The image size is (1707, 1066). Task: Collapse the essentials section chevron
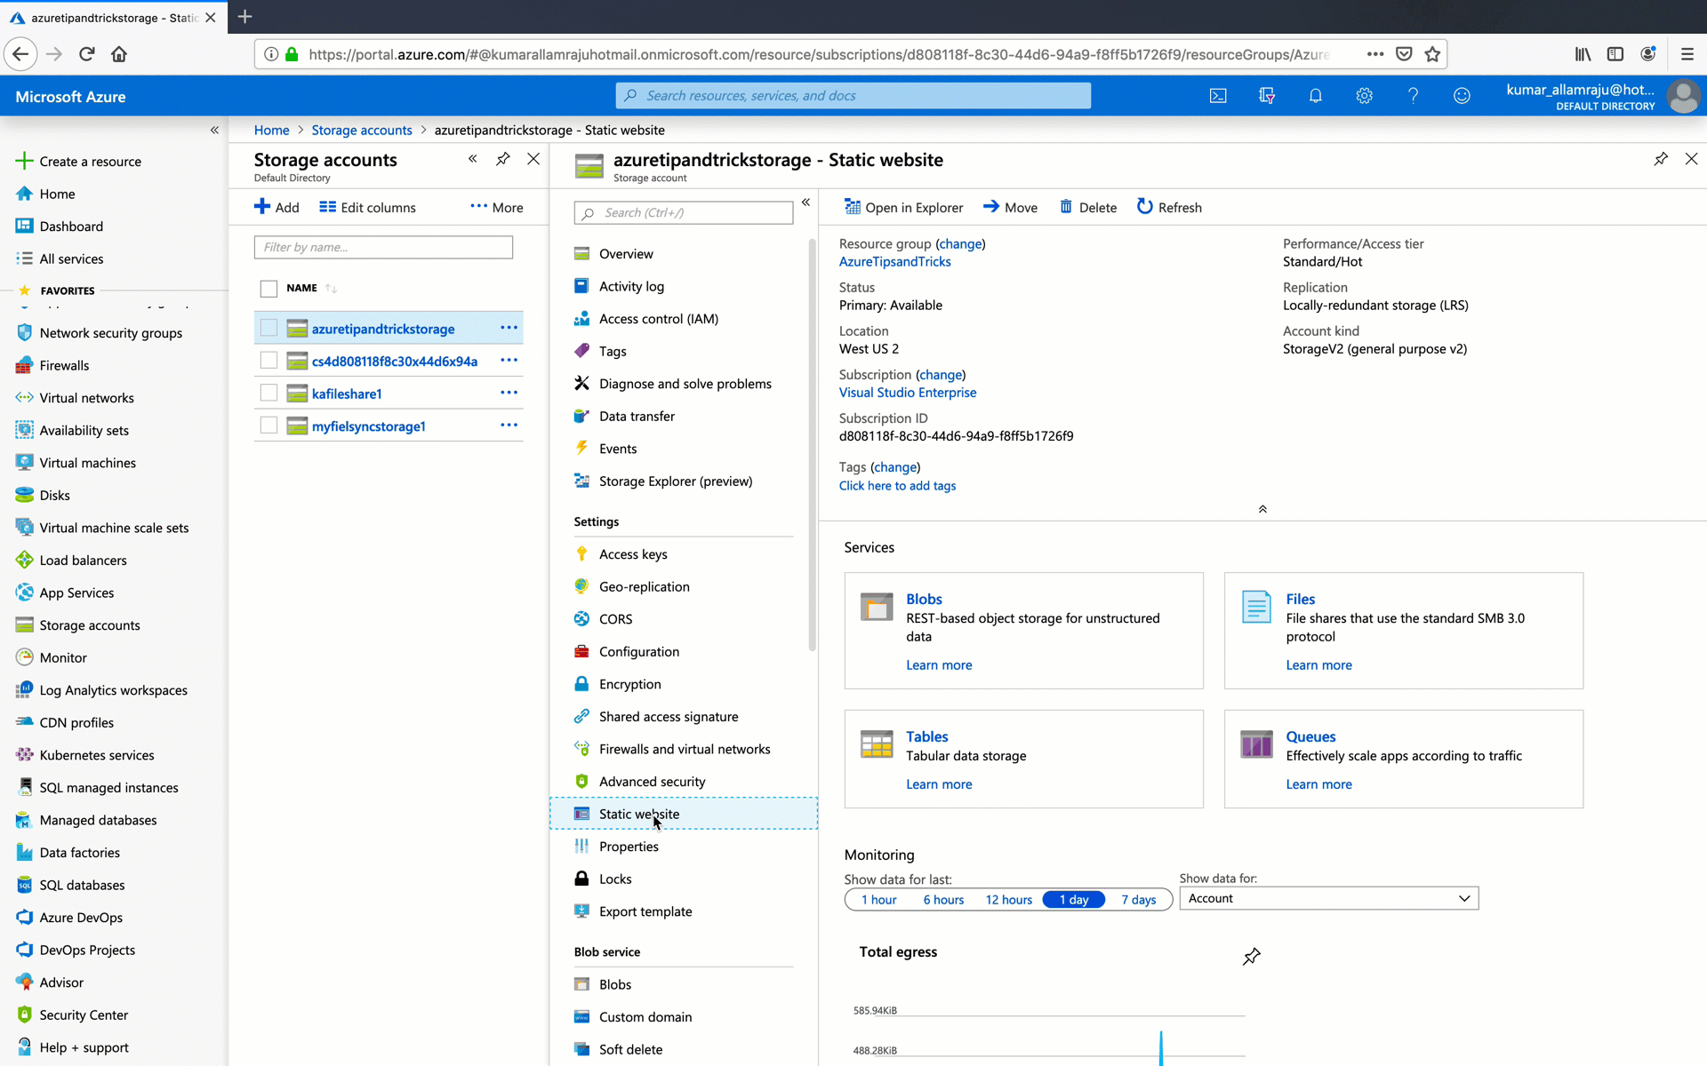click(x=1262, y=510)
